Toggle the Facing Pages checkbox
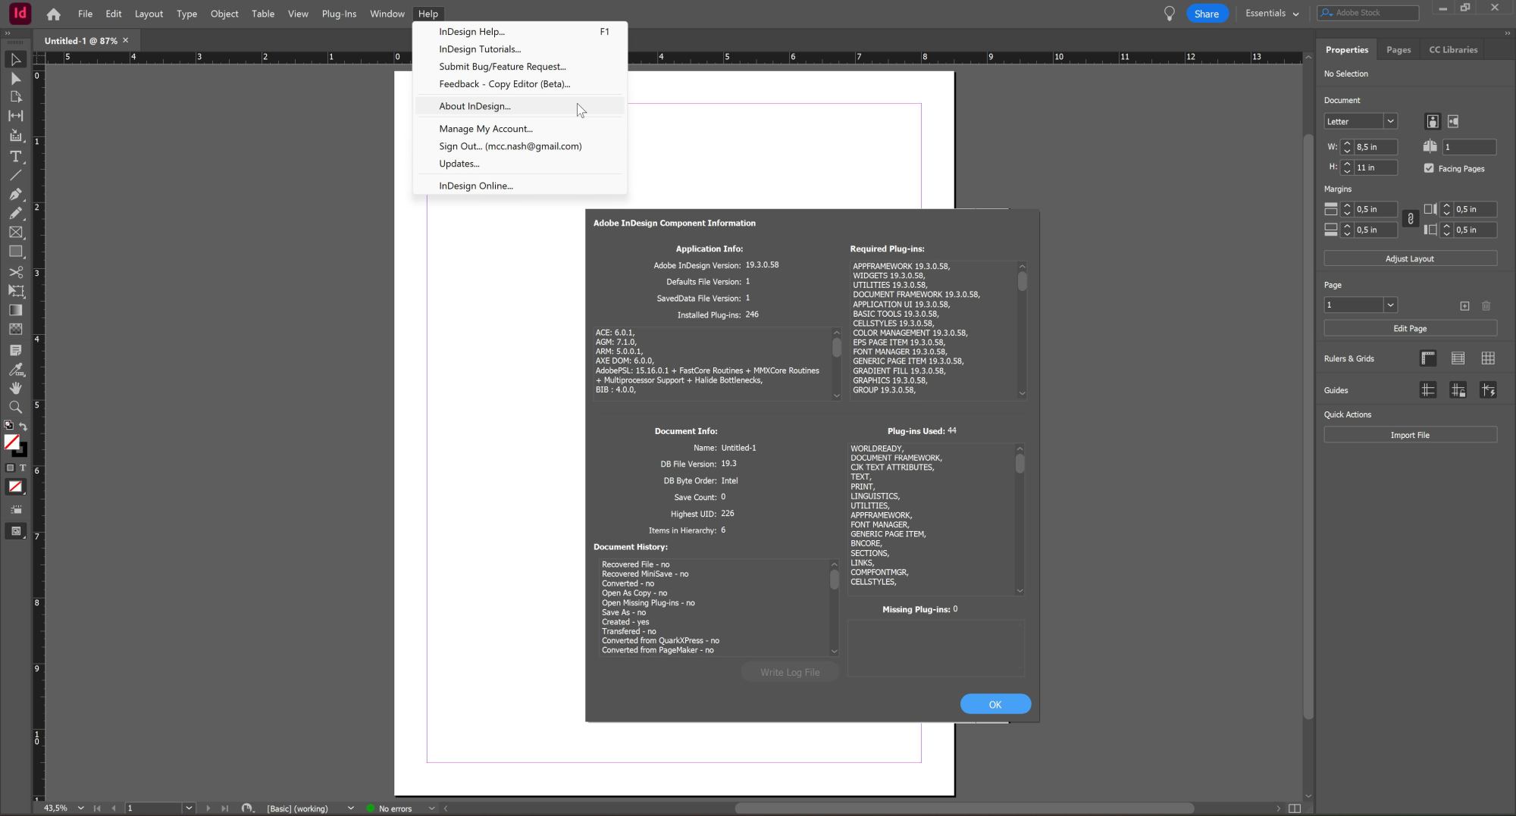This screenshot has width=1516, height=816. pos(1429,168)
